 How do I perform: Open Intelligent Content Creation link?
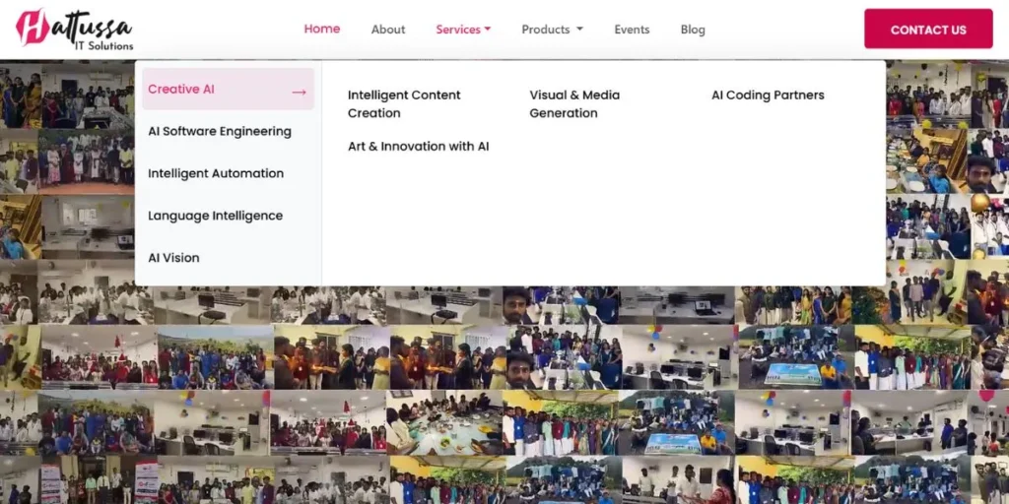pyautogui.click(x=404, y=103)
